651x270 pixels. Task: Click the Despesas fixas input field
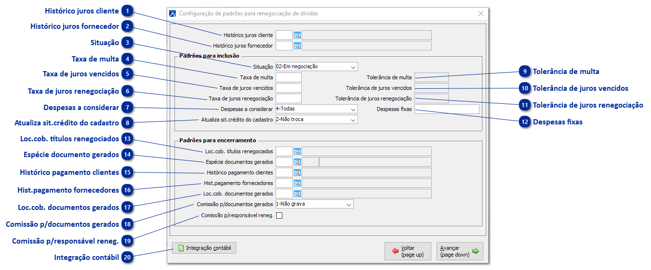(447, 109)
